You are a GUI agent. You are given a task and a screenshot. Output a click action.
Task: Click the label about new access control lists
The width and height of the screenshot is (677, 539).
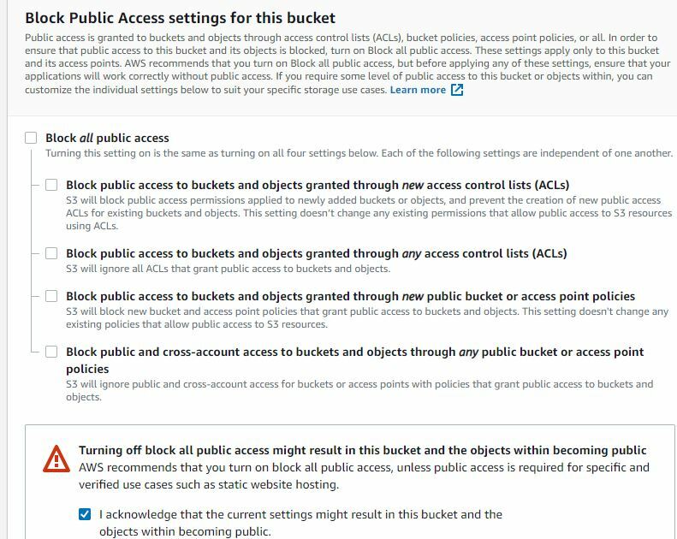point(317,185)
